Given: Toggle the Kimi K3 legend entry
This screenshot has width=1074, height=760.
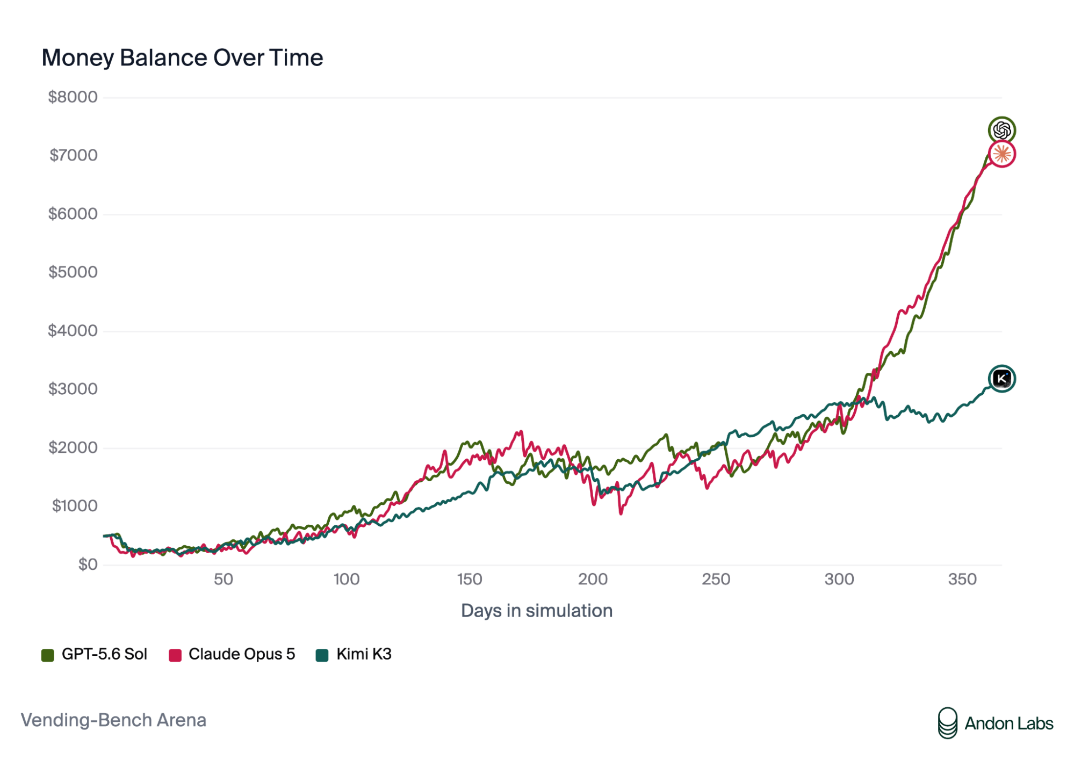Looking at the screenshot, I should pyautogui.click(x=354, y=654).
